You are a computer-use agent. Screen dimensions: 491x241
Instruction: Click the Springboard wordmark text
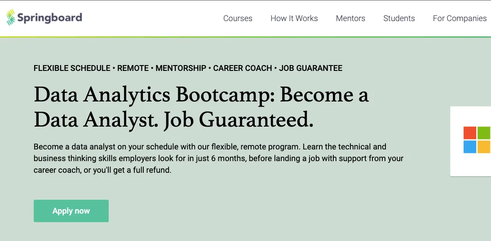coord(49,18)
